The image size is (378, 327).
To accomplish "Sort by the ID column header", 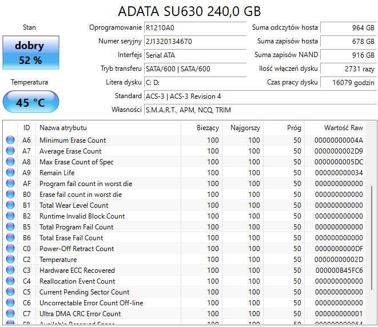I will 26,128.
